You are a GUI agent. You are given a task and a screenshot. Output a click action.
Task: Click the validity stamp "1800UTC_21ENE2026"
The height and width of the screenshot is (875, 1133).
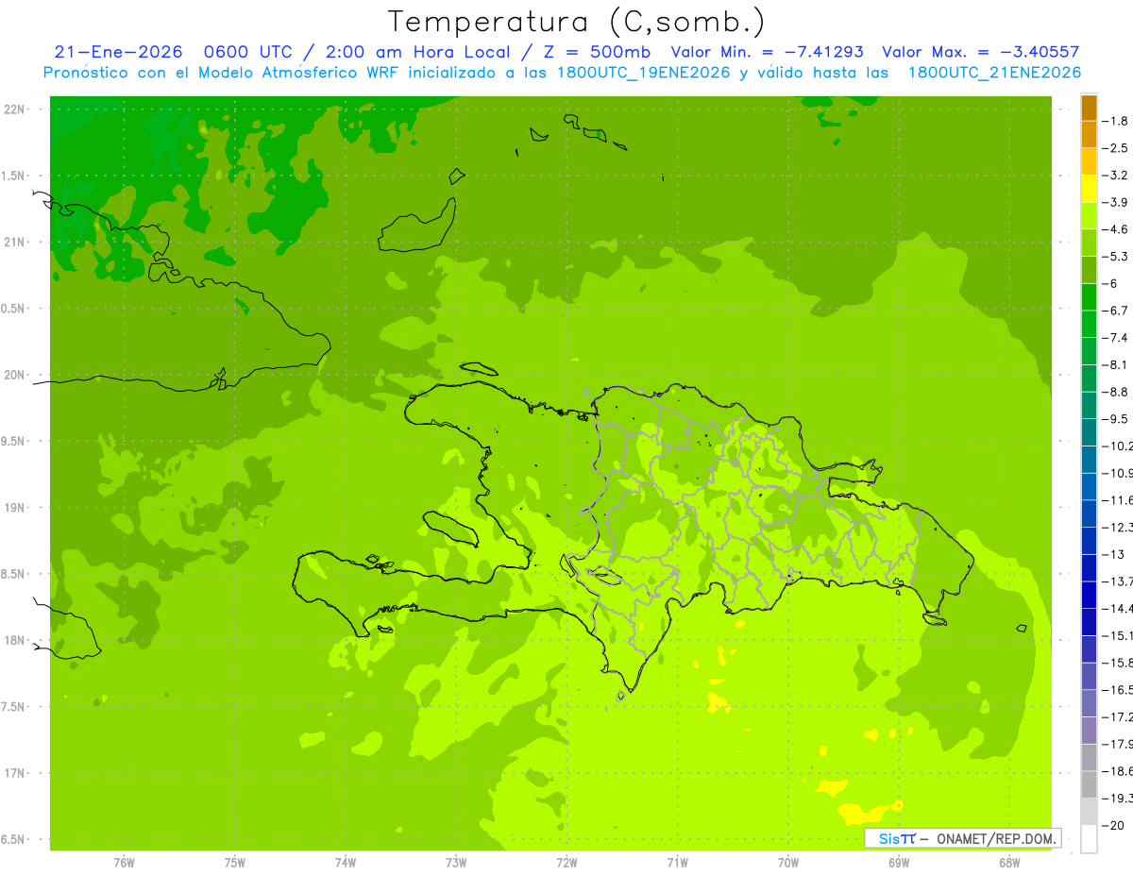point(993,73)
